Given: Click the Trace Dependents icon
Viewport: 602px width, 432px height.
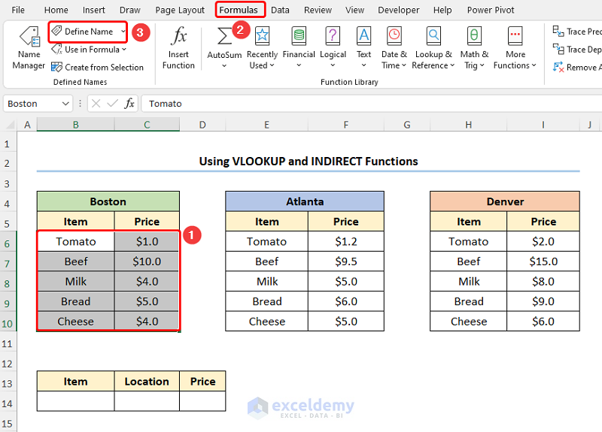Looking at the screenshot, I should [x=558, y=49].
